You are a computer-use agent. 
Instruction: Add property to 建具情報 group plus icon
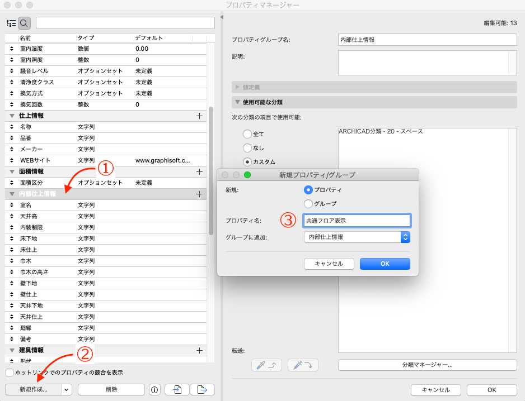[x=200, y=351]
